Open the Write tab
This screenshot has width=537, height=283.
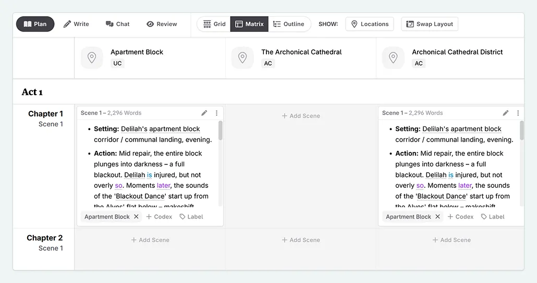click(76, 24)
